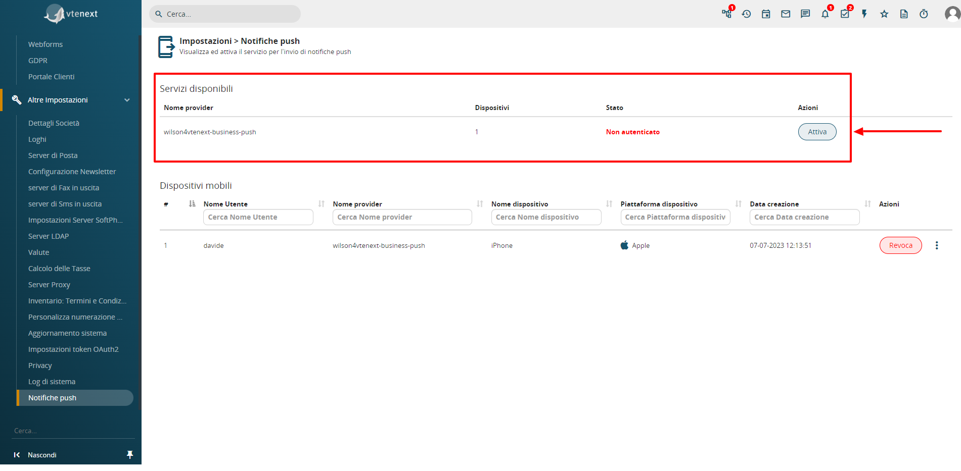The width and height of the screenshot is (961, 471).
Task: Open Personalizza numerazione entry
Action: [75, 317]
